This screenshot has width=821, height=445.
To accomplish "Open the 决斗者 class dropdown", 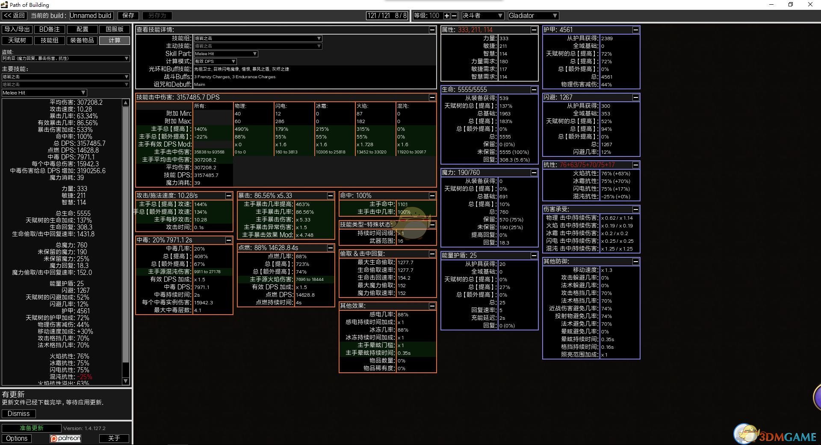I will tap(482, 16).
